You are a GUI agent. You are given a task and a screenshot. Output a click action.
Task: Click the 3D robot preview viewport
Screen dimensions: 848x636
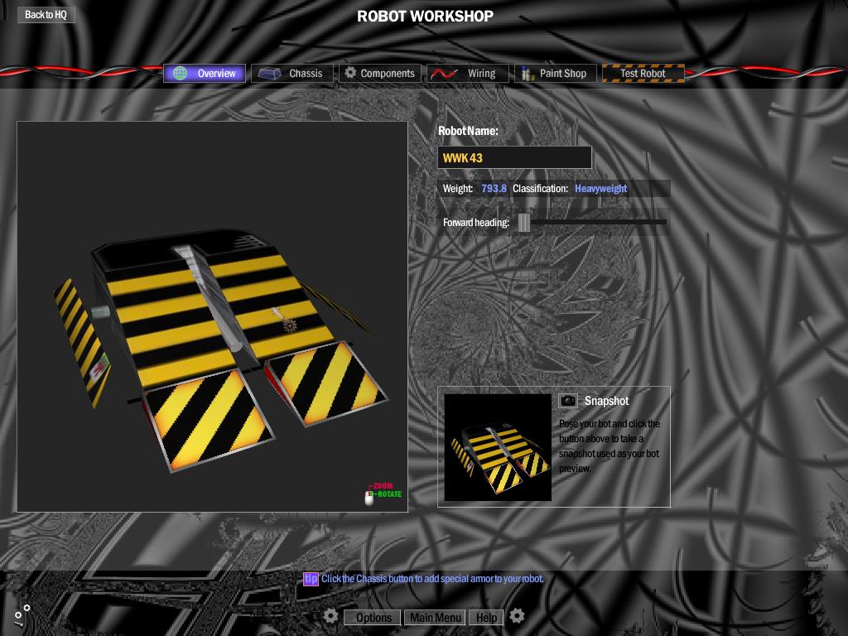tap(213, 316)
